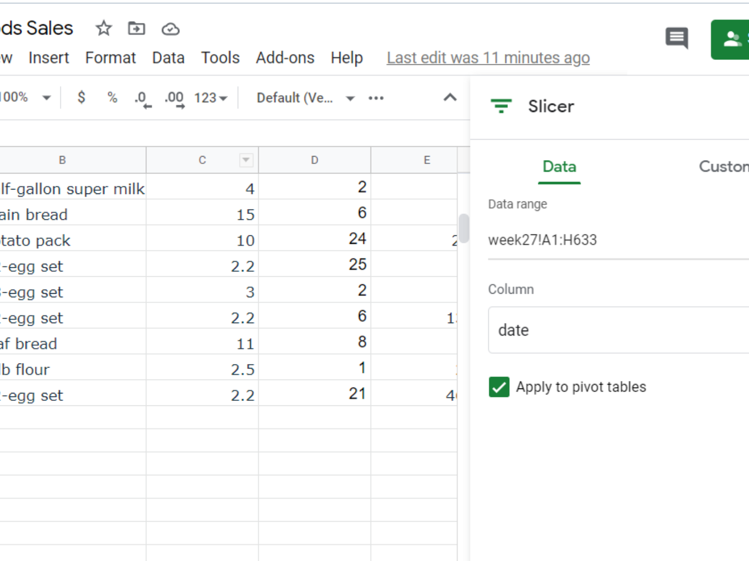The width and height of the screenshot is (749, 561).
Task: Format as currency with dollar icon
Action: click(x=81, y=97)
